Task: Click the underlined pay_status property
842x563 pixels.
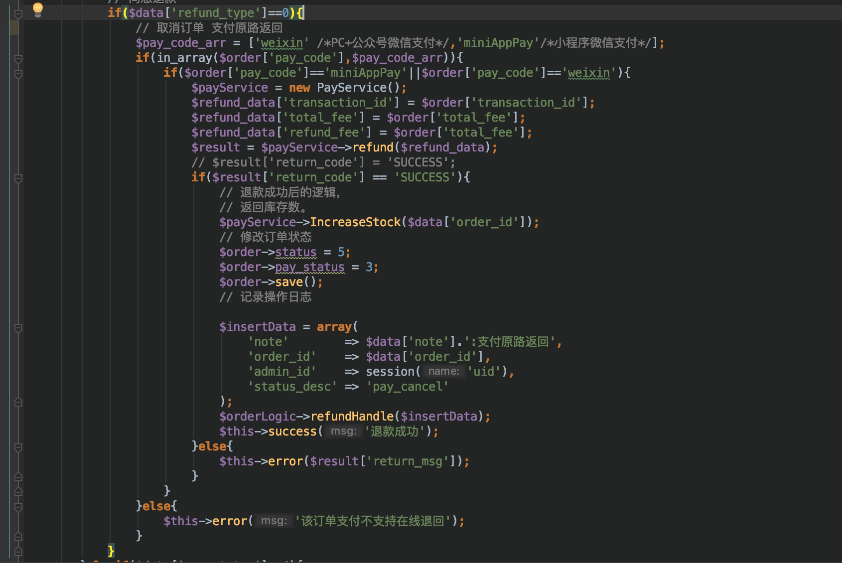Action: point(310,267)
